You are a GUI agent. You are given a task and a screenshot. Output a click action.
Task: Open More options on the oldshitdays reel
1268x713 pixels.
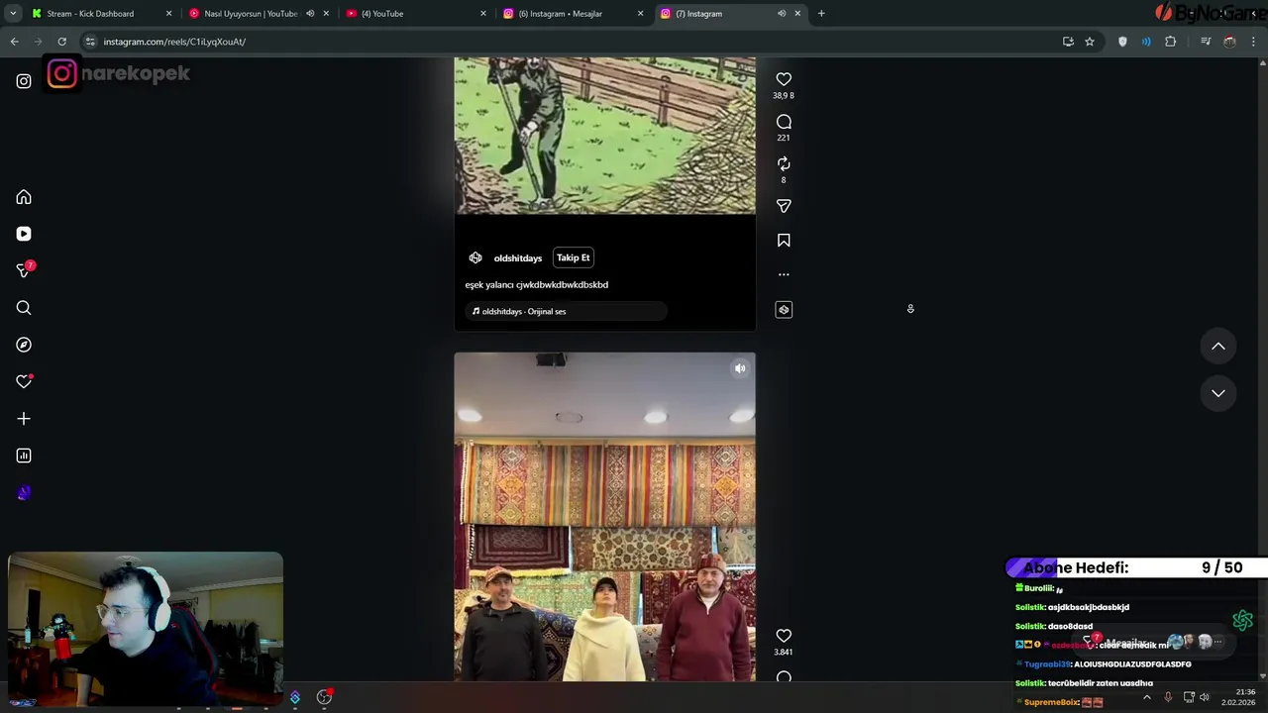[784, 274]
